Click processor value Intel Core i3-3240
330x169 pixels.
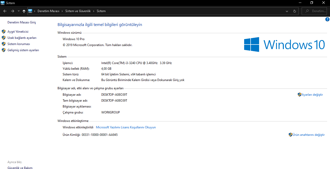[x=136, y=63]
